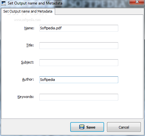
Task: Save the output metadata
Action: pyautogui.click(x=87, y=127)
